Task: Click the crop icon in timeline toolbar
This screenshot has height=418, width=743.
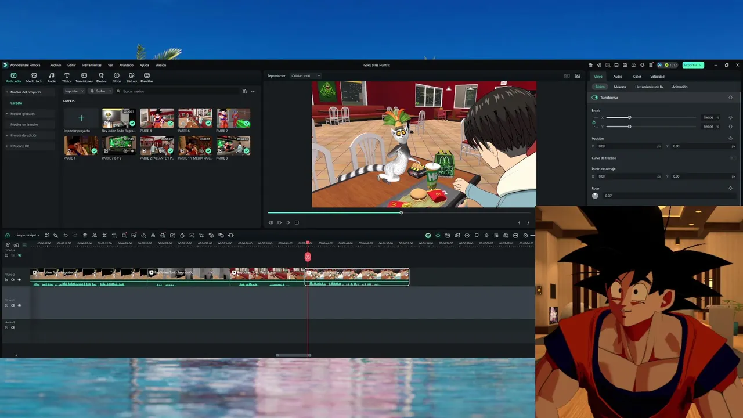Action: [x=104, y=235]
